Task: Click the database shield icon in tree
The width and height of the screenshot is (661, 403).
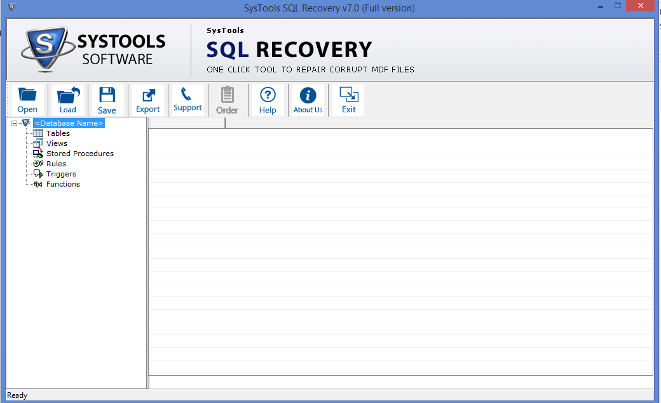Action: pos(26,122)
